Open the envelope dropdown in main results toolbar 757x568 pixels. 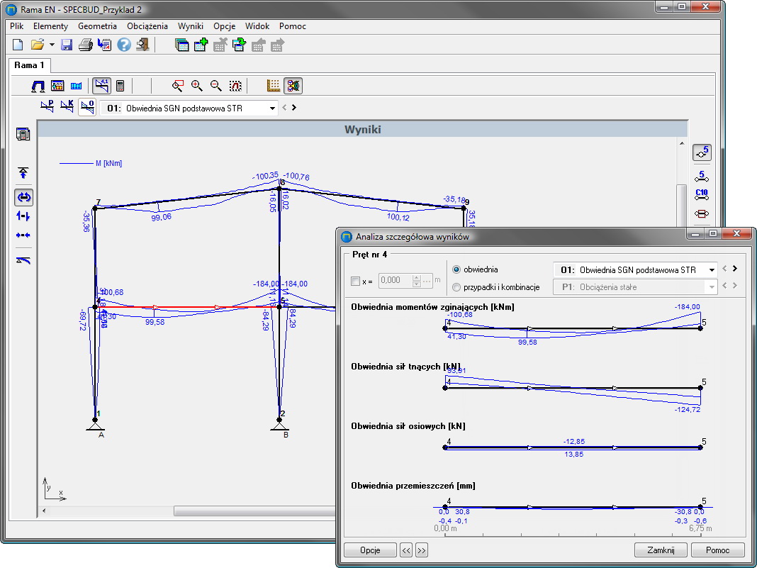pyautogui.click(x=272, y=108)
